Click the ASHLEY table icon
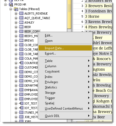Viewport: 116px width, 126px height. [x=21, y=22]
